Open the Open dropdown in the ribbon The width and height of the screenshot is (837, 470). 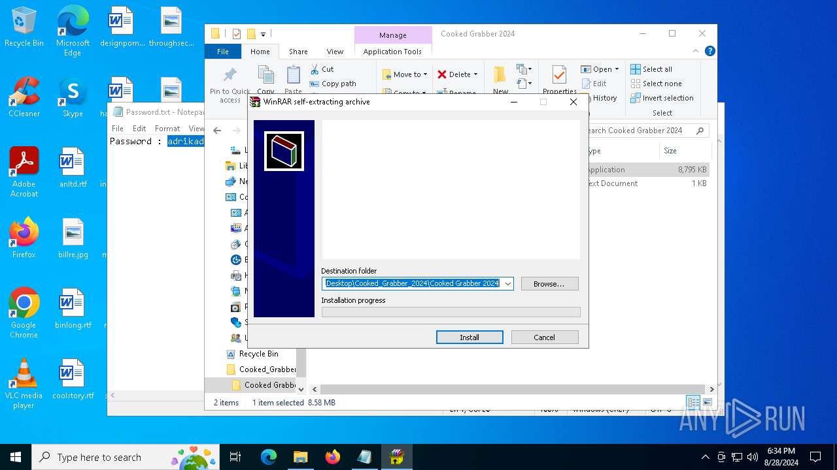coord(600,69)
